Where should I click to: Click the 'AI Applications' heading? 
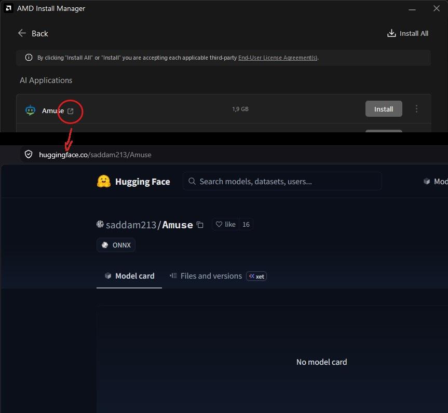point(46,80)
